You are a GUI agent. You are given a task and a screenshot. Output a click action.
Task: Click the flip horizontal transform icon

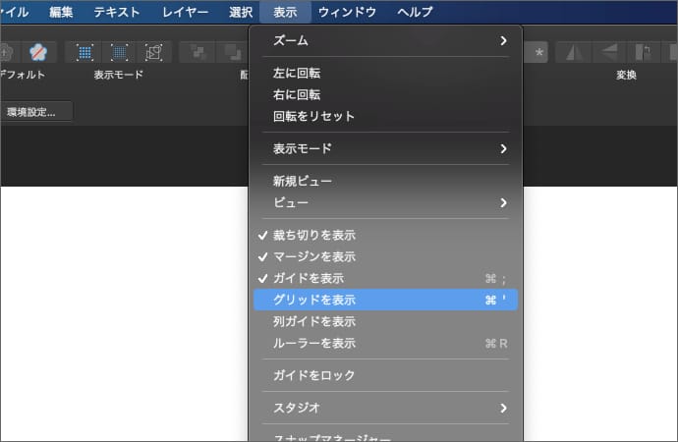click(x=574, y=52)
